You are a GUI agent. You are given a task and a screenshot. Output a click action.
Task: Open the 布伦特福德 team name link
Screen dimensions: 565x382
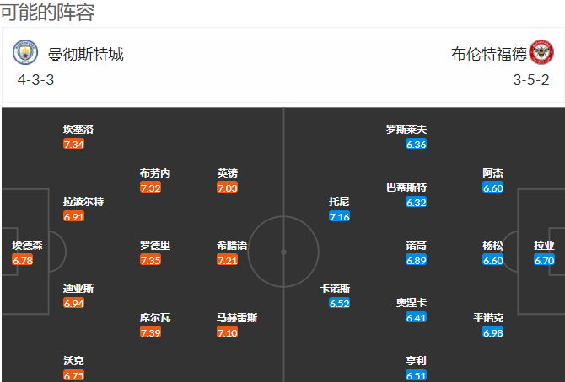[x=488, y=55]
